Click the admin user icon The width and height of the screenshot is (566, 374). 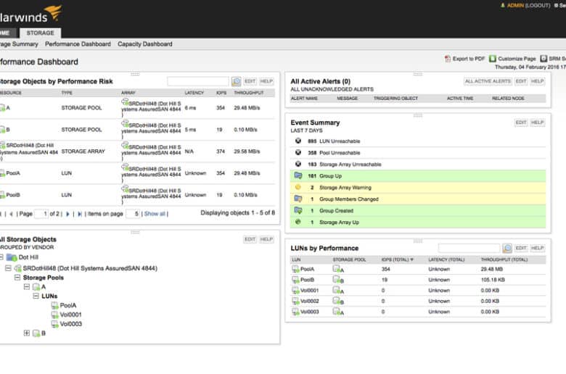502,5
